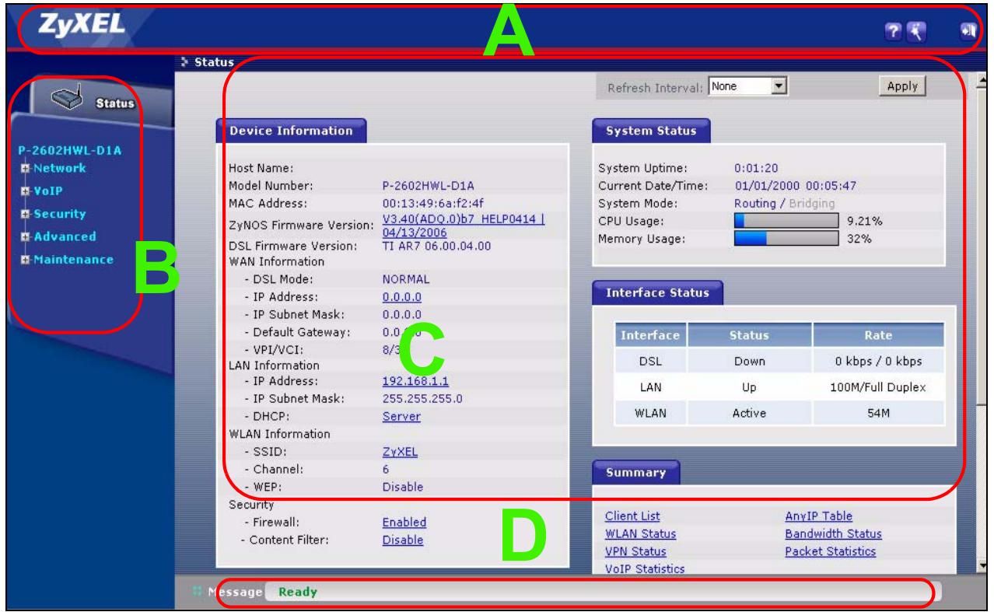Click the CPU Usage progress bar
This screenshot has height=612, width=994.
(x=787, y=221)
